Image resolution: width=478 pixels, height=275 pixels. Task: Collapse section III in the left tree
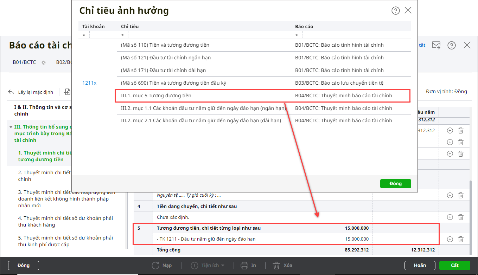pos(11,127)
